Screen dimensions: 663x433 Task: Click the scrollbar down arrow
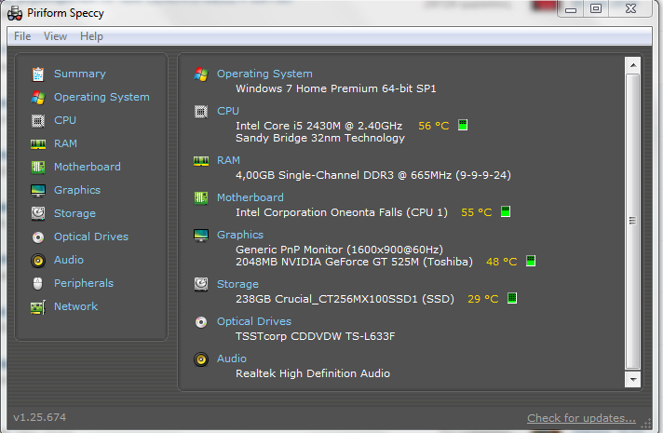(x=633, y=379)
